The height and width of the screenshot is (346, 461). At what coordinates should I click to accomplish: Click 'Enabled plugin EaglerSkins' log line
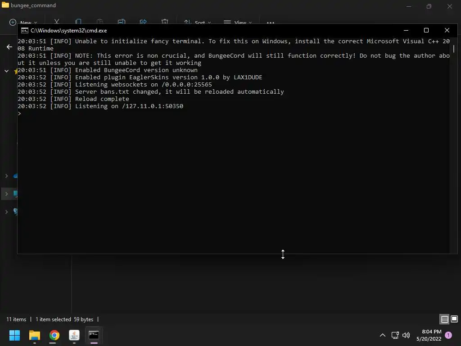pos(140,77)
